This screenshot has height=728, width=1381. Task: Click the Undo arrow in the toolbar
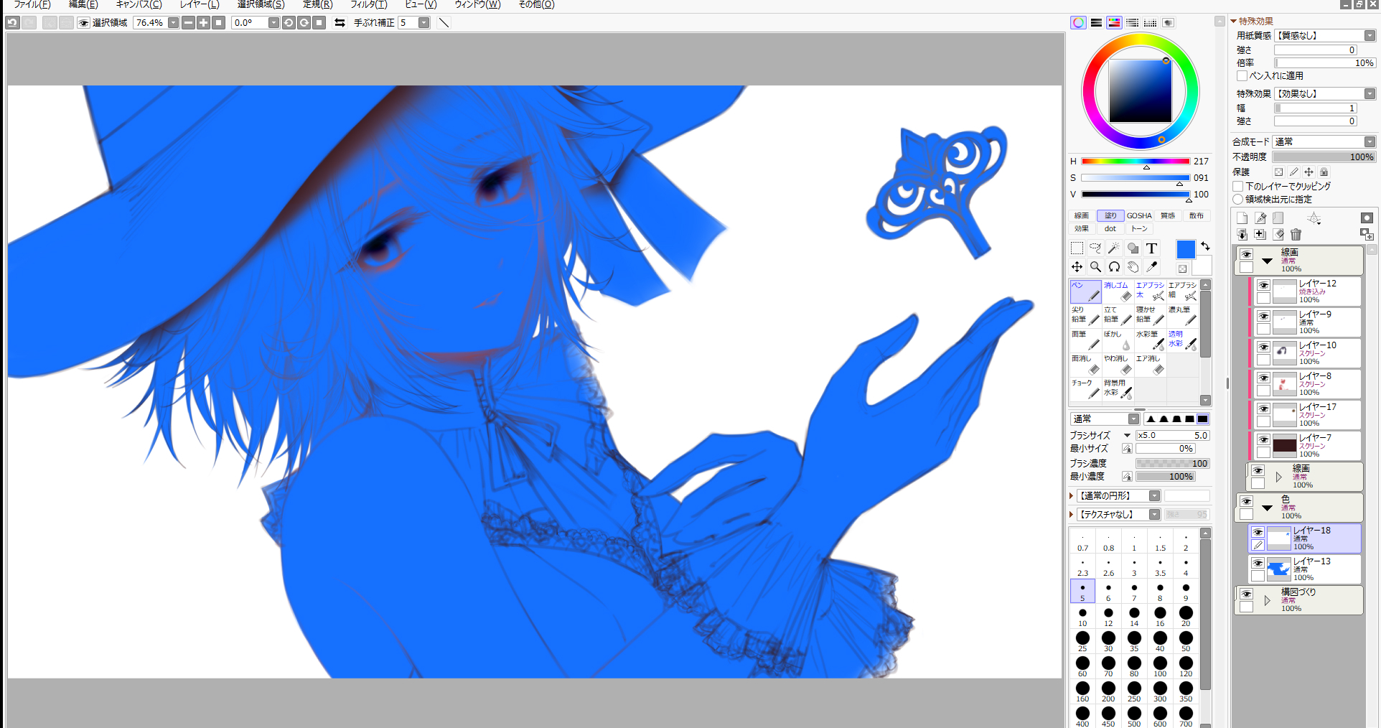click(12, 23)
